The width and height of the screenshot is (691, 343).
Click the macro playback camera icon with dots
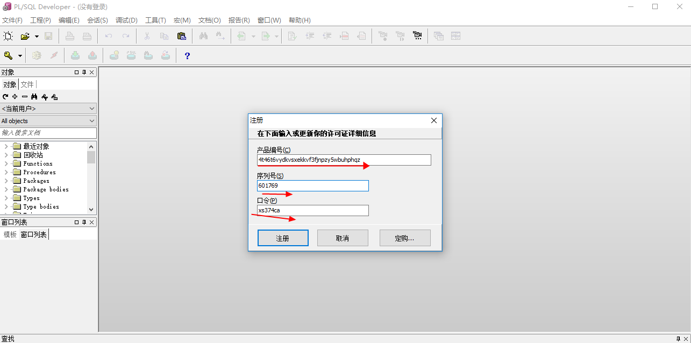click(x=417, y=36)
